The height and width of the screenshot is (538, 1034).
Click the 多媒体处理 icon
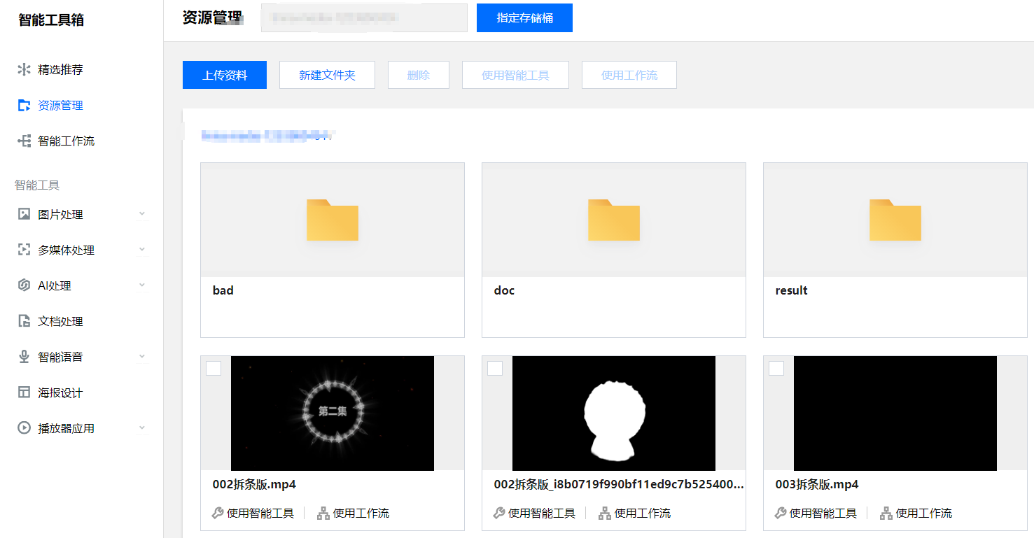[25, 250]
